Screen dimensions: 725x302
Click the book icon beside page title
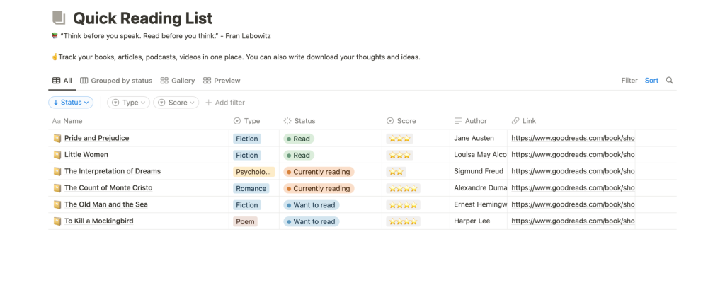click(x=59, y=18)
